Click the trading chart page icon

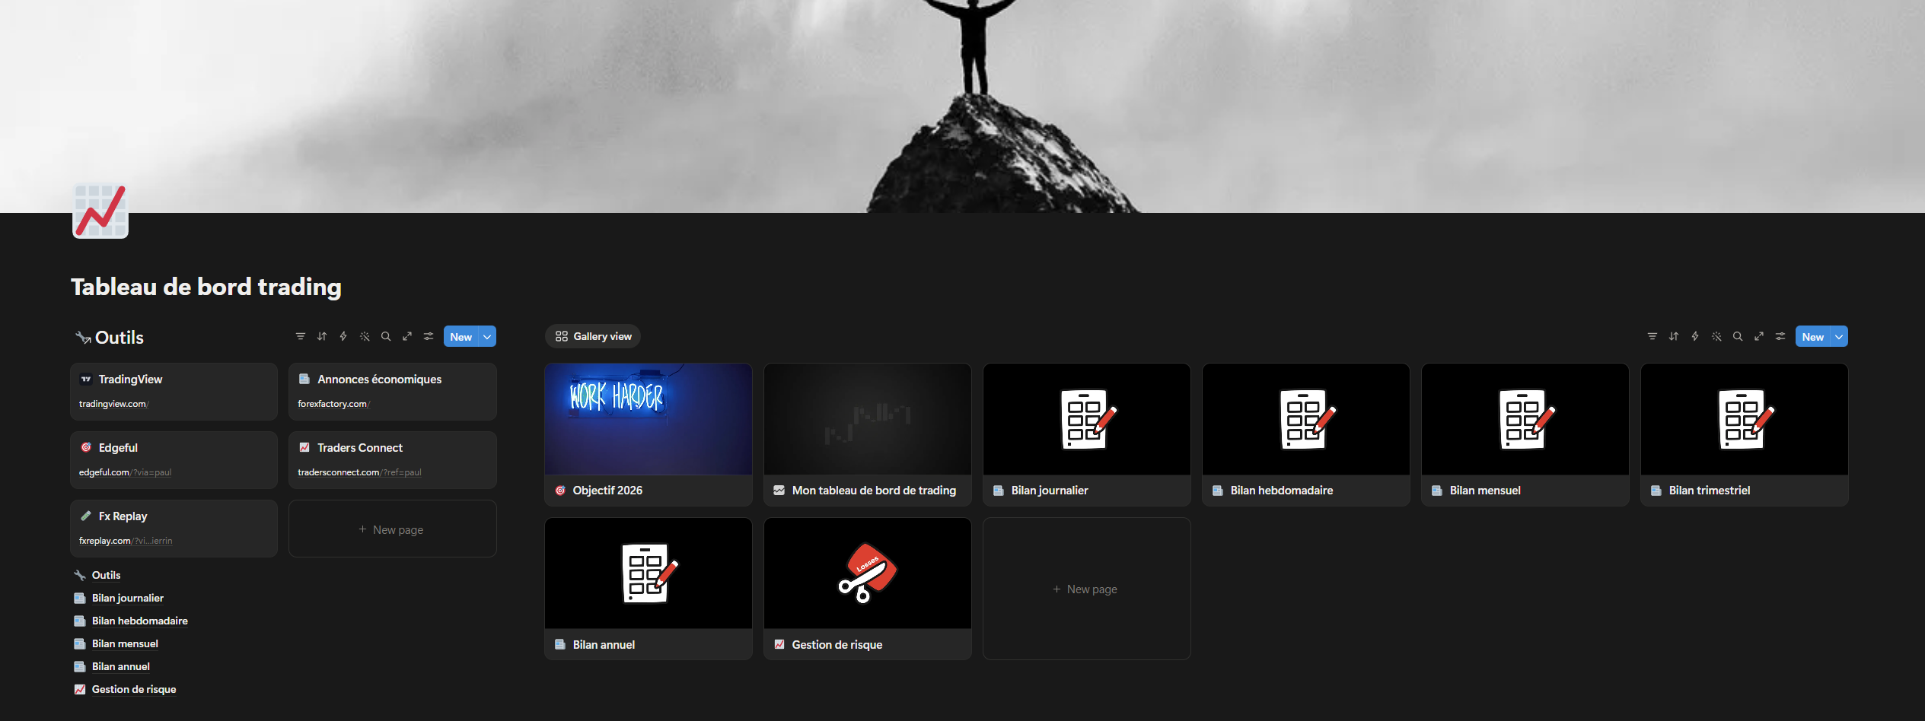tap(100, 211)
